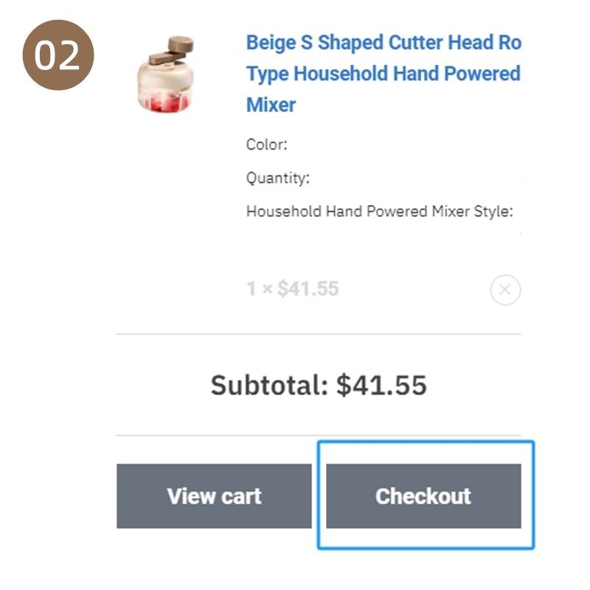Select the Quantity: attribute label
590x590 pixels.
278,178
